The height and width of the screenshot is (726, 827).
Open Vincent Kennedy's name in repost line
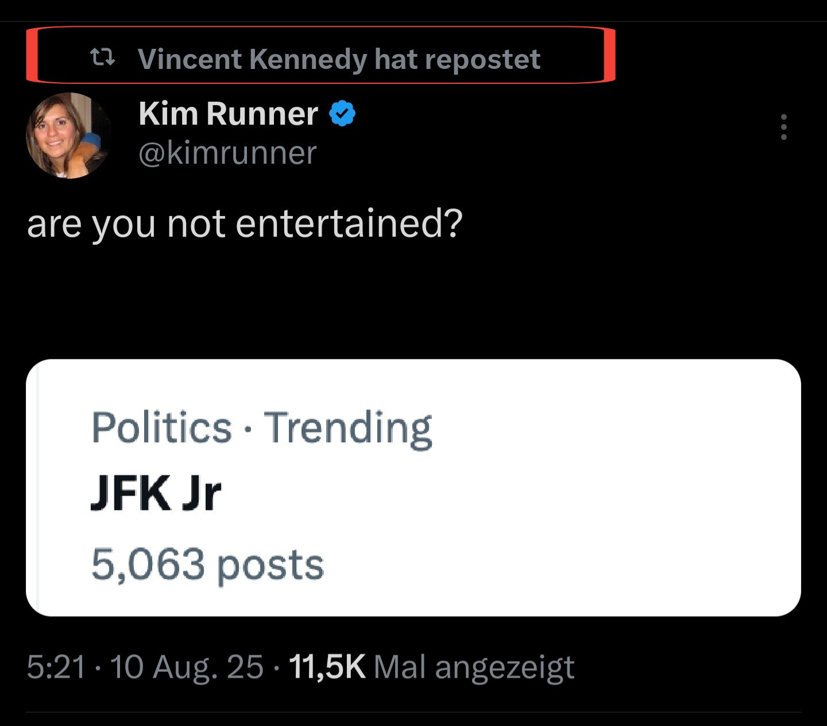252,59
